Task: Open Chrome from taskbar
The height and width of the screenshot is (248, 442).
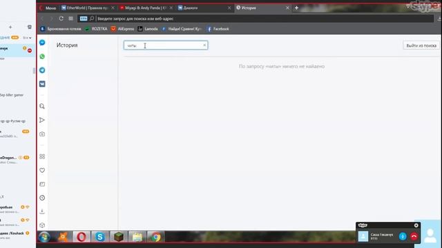Action: tap(155, 237)
